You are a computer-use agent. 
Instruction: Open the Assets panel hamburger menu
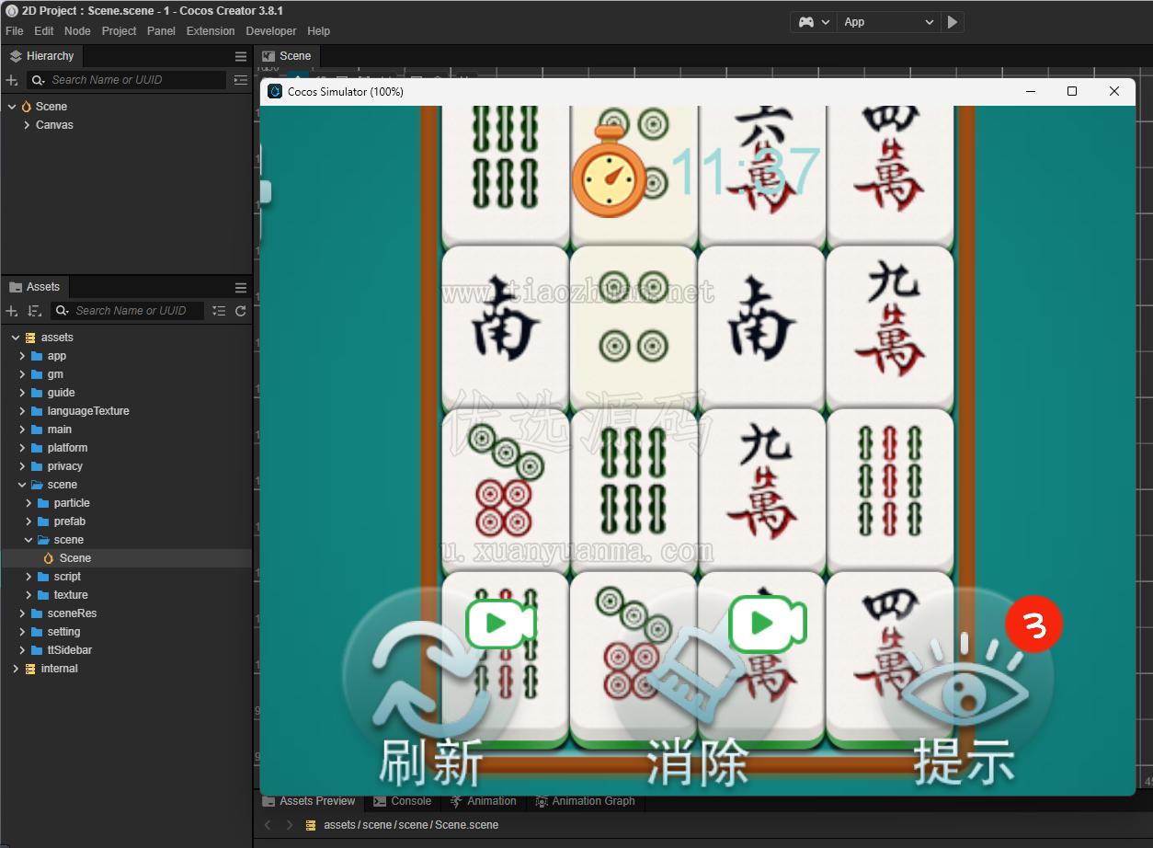point(241,287)
